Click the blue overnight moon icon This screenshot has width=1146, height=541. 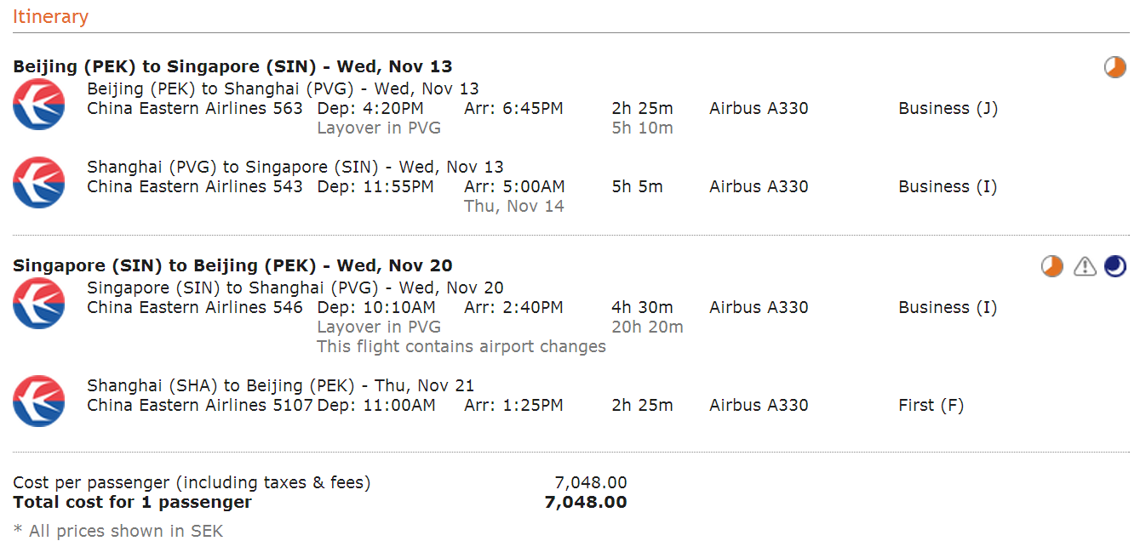coord(1114,266)
